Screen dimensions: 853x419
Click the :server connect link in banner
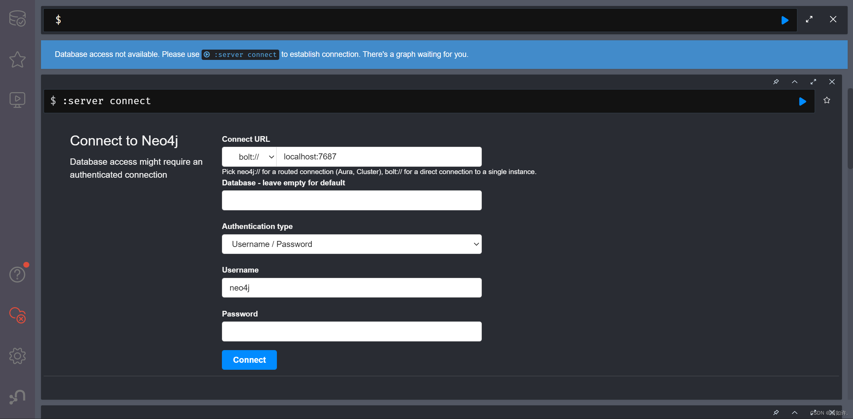point(240,55)
